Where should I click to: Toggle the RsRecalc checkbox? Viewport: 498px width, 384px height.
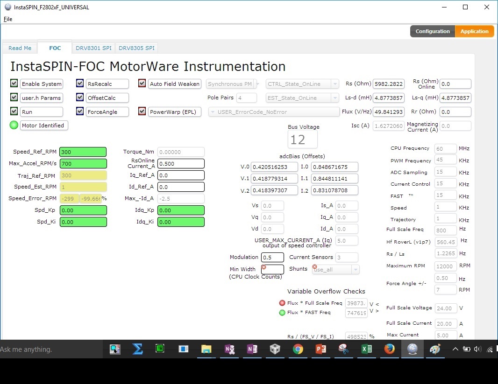(x=80, y=83)
